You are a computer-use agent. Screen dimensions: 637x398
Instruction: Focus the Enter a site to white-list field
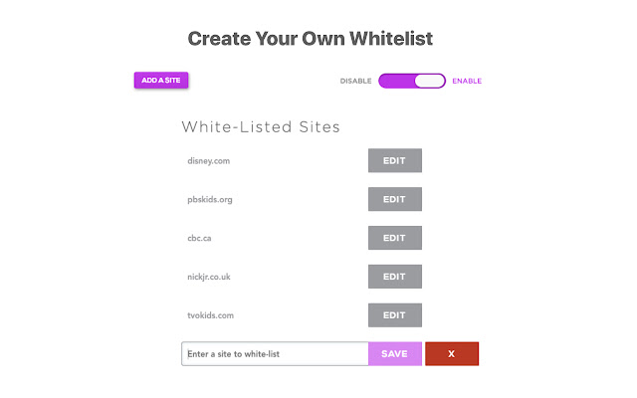tap(274, 354)
